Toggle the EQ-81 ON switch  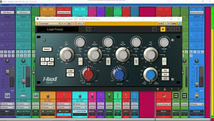point(165,71)
